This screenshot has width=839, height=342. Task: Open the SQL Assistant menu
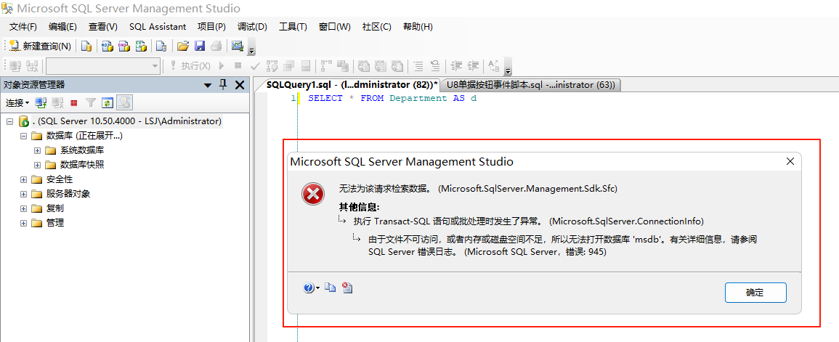pos(158,27)
